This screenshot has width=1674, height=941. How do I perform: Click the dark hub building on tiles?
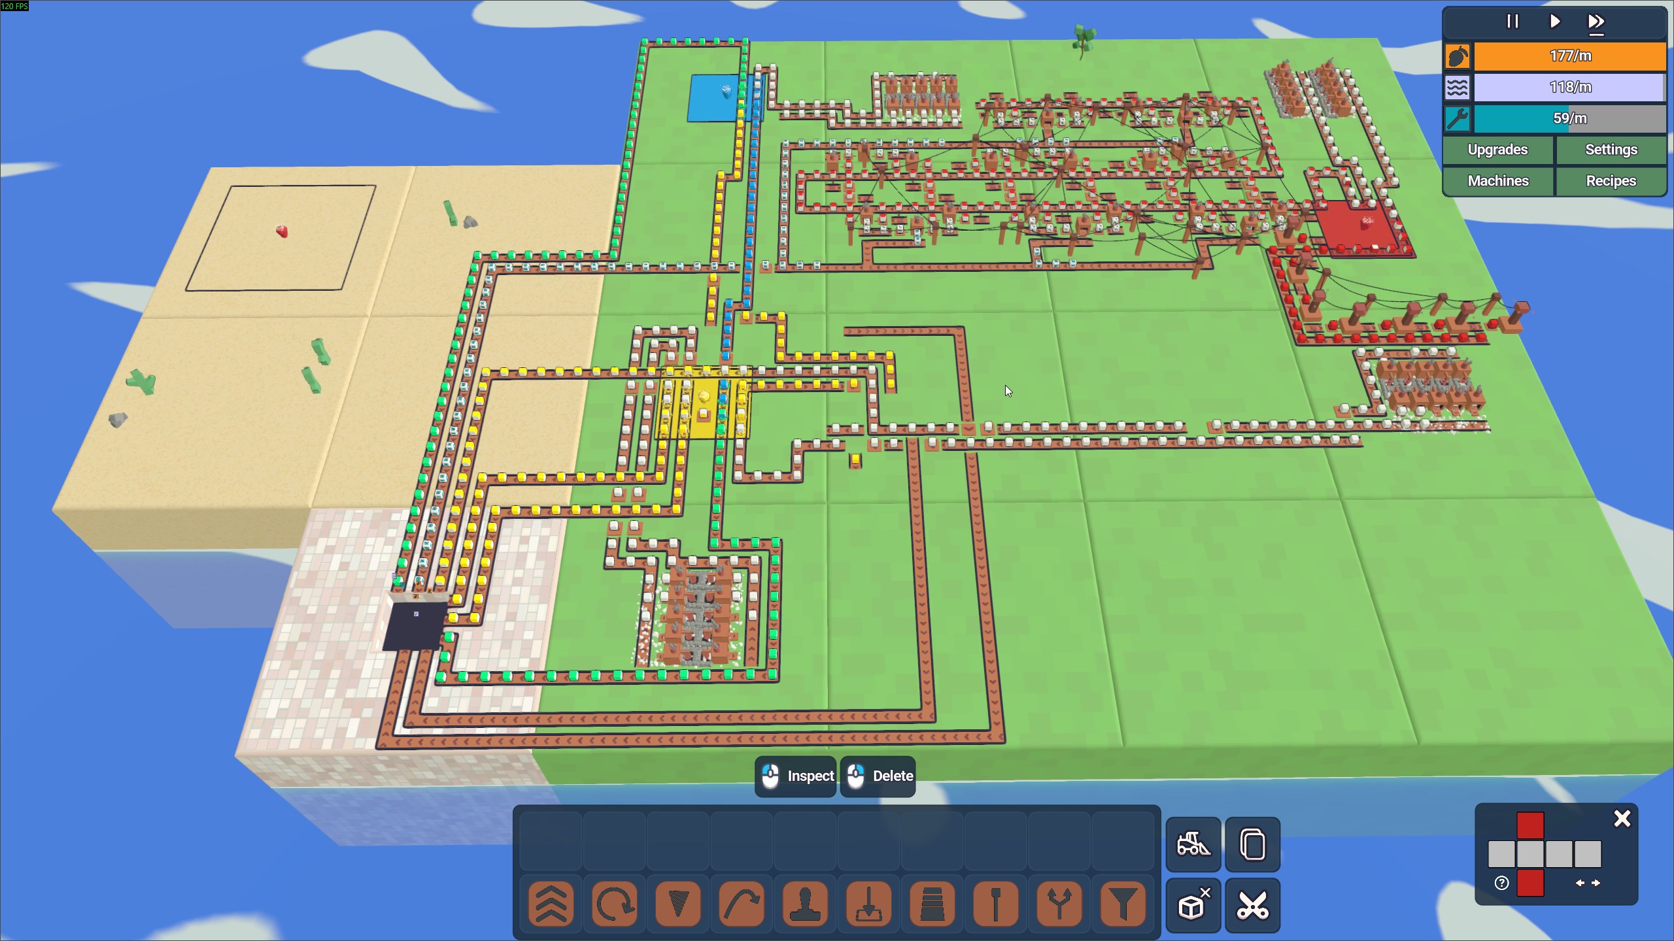click(x=415, y=623)
